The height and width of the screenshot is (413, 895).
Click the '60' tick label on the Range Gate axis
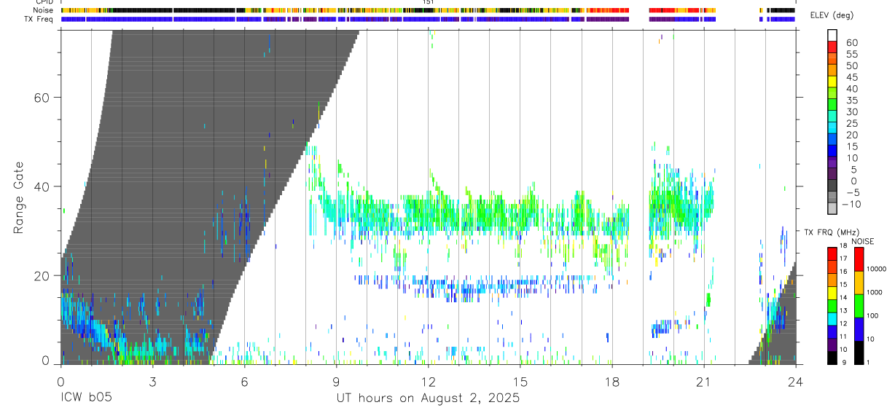[x=43, y=98]
